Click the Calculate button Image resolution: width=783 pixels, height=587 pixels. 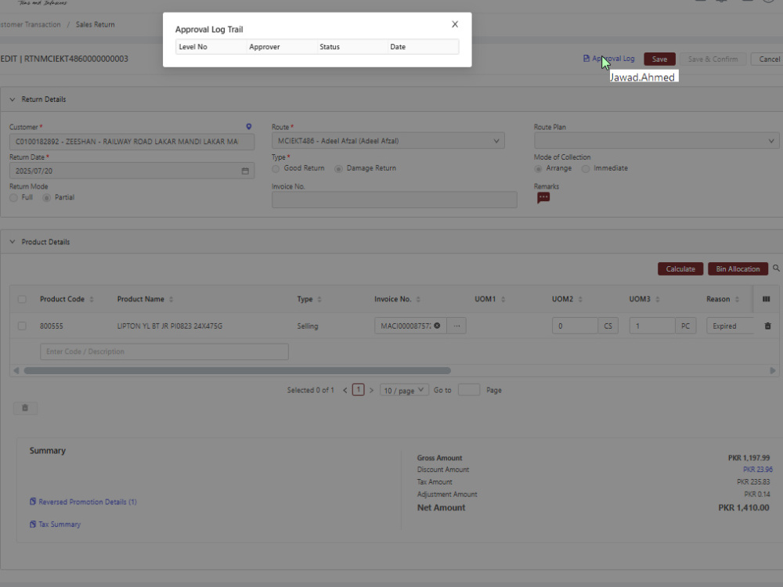click(x=680, y=269)
